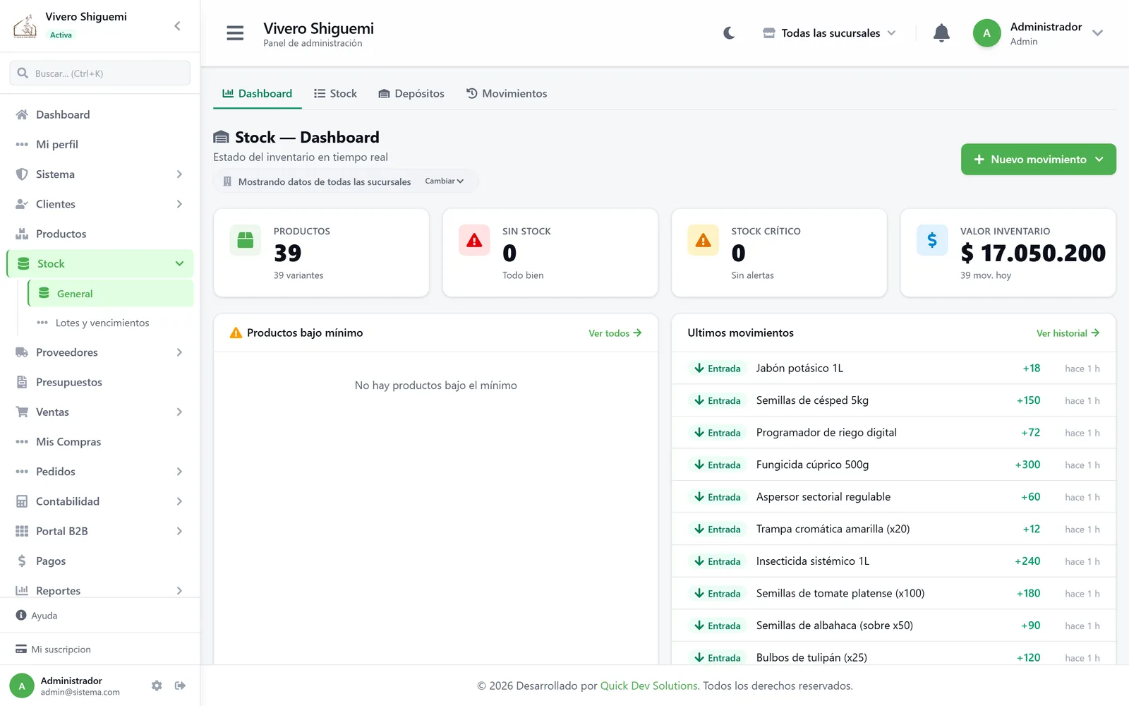Image resolution: width=1129 pixels, height=706 pixels.
Task: Click the Dashboard home icon in sidebar
Action: coord(22,114)
